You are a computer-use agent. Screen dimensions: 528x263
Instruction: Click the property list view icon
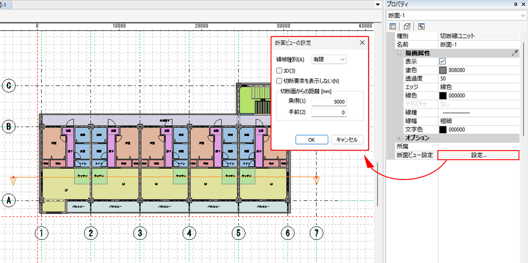point(393,27)
